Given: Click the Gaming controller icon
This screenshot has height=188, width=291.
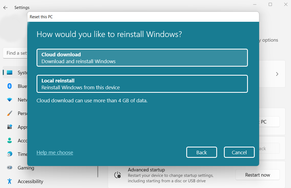Looking at the screenshot, I should click(10, 168).
